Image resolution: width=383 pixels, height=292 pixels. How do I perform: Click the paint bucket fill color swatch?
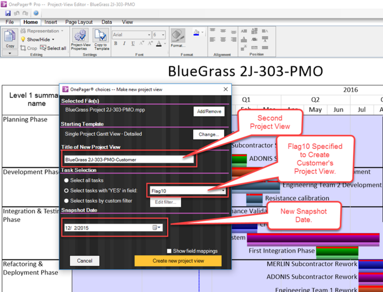pyautogui.click(x=196, y=32)
